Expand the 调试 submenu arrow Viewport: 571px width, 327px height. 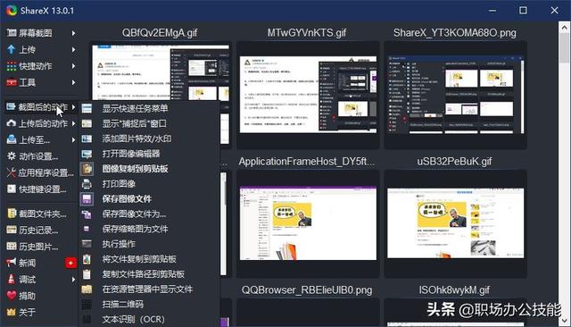(73, 280)
